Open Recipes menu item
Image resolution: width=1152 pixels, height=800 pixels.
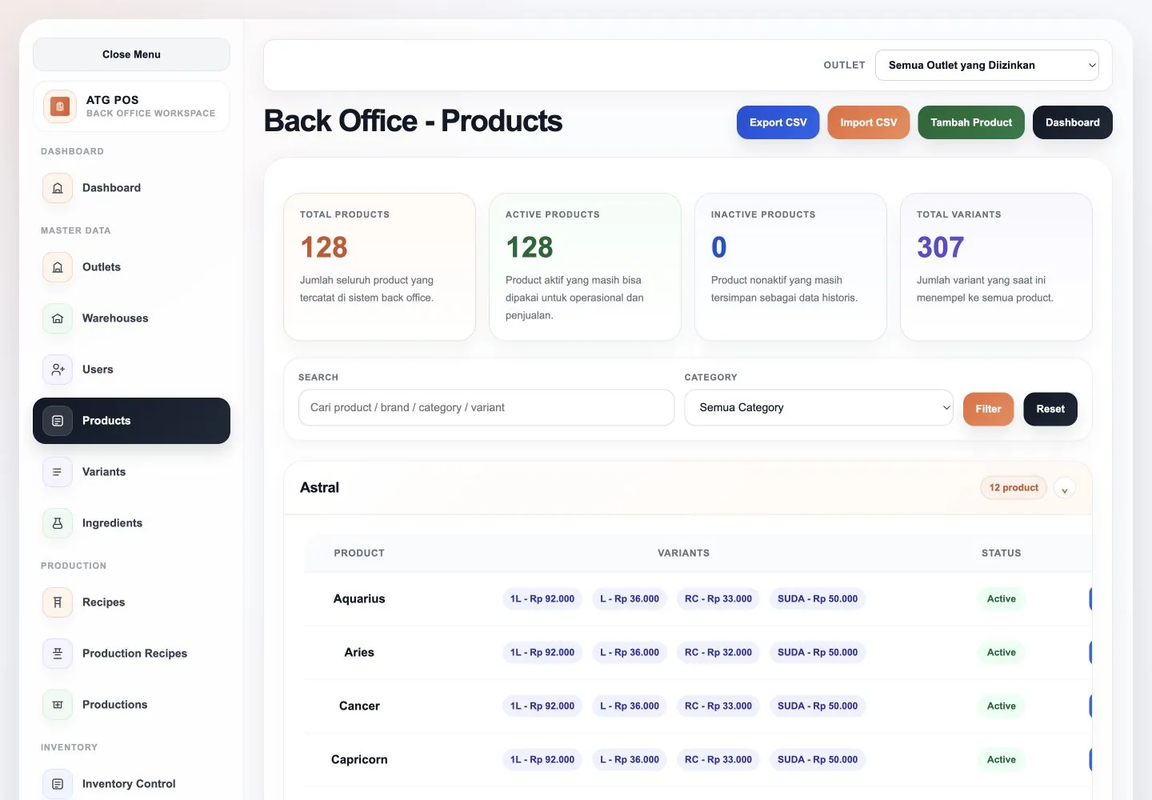point(131,602)
